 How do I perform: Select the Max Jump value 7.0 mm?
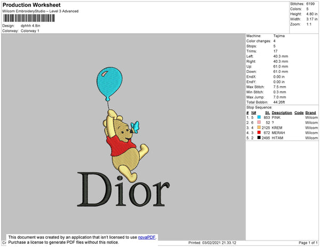(x=279, y=97)
